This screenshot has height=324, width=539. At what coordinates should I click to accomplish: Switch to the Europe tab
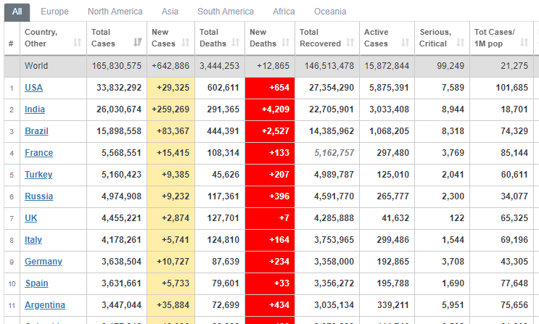pyautogui.click(x=54, y=12)
